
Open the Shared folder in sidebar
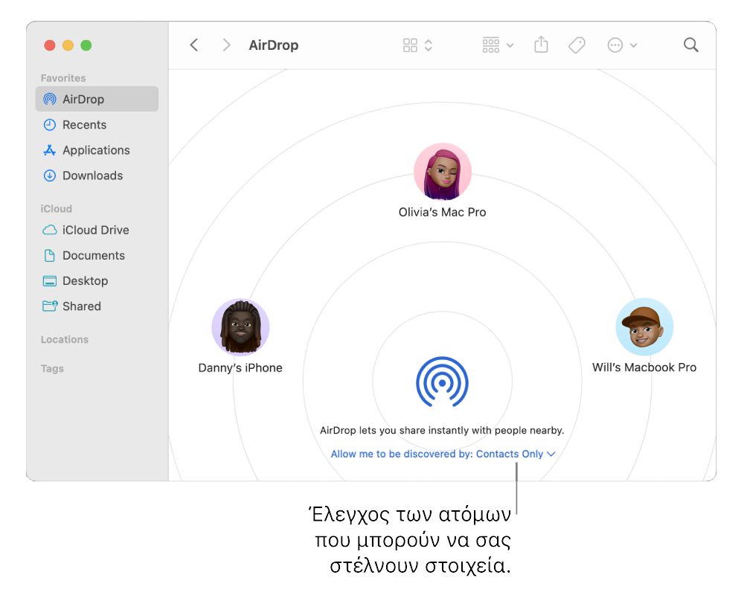97,306
